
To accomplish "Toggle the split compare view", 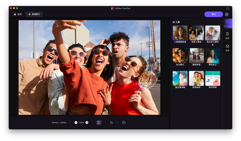I will [x=99, y=122].
